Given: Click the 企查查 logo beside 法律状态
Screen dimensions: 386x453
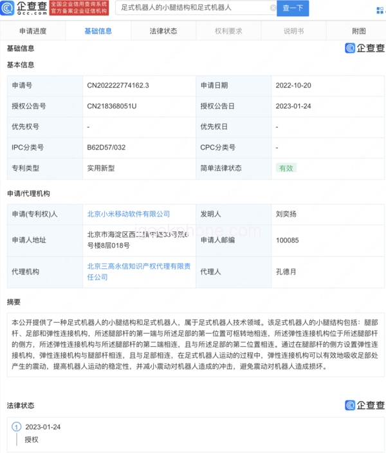Looking at the screenshot, I should coord(364,405).
